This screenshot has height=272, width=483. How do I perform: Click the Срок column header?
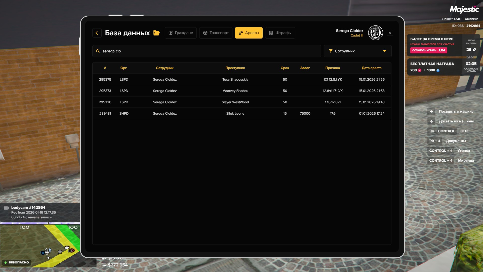(x=285, y=68)
